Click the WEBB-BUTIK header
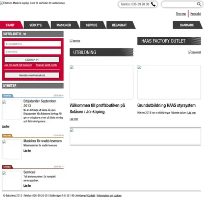The width and height of the screenshot is (204, 197). point(33,34)
